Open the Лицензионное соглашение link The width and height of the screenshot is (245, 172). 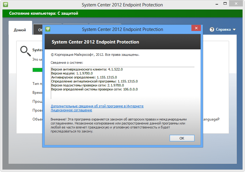click(71, 110)
